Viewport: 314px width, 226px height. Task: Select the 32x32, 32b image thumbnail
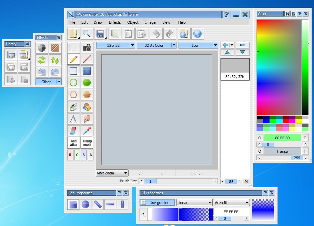pyautogui.click(x=235, y=69)
